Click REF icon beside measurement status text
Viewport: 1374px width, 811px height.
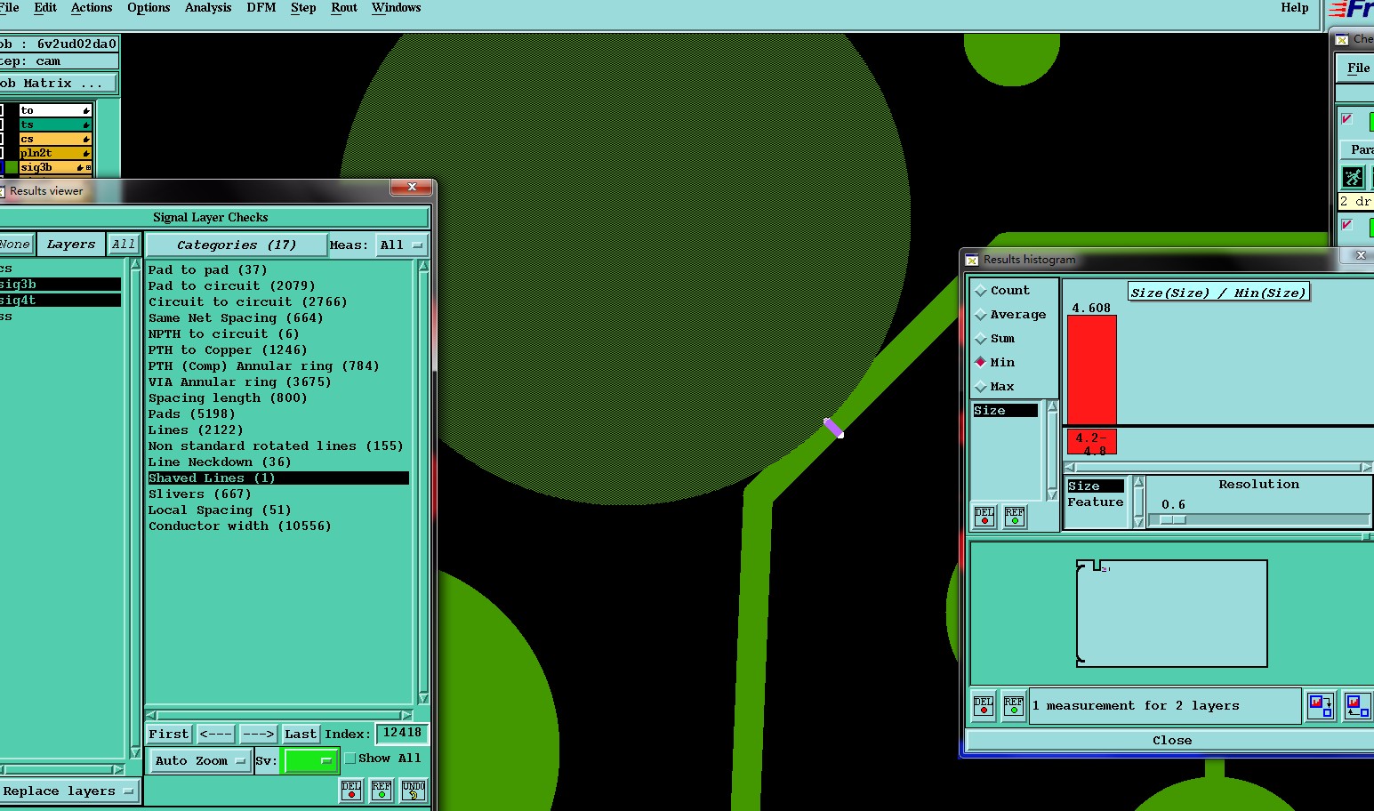point(1014,706)
